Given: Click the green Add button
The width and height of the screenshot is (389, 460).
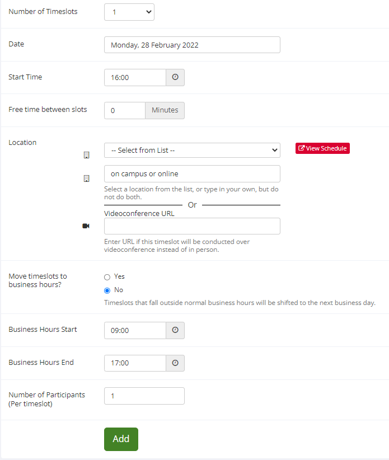Looking at the screenshot, I should point(121,439).
